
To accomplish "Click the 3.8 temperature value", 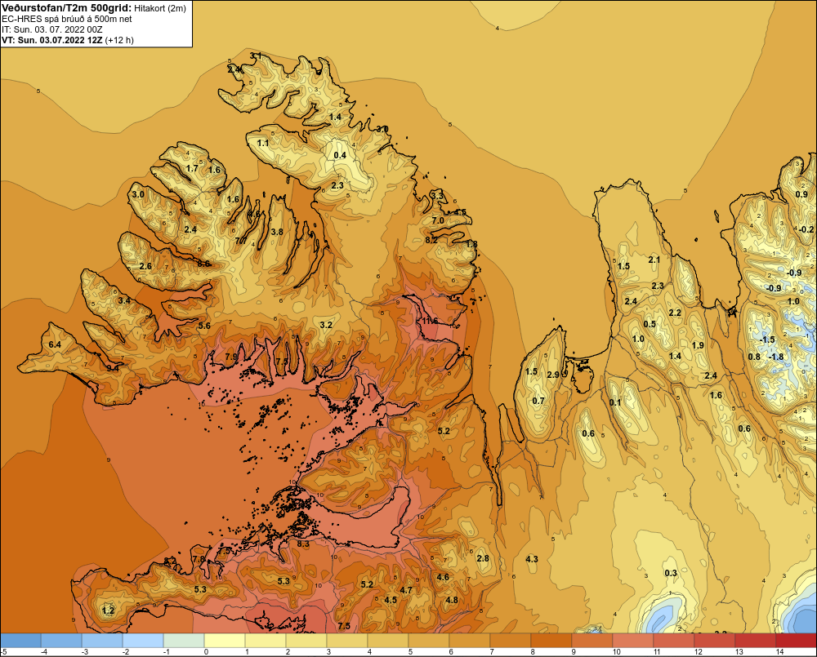I will 277,232.
